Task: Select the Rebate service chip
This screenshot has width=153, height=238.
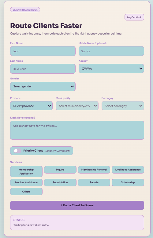Action: click(94, 182)
